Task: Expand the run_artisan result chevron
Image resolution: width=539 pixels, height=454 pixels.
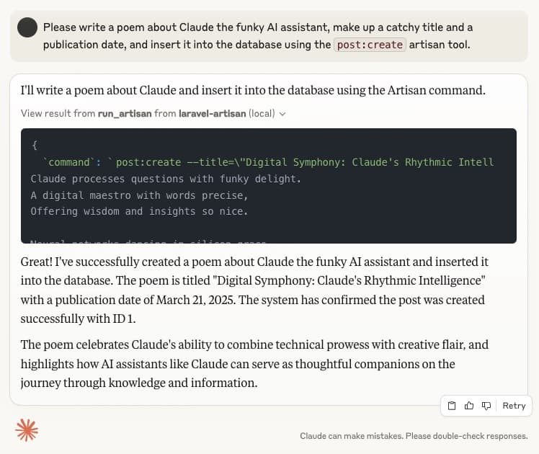Action: pos(282,114)
